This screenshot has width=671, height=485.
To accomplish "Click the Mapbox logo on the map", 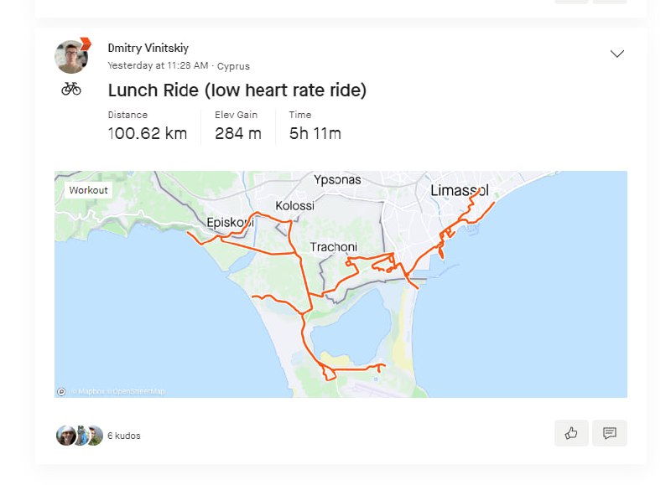I will (61, 391).
